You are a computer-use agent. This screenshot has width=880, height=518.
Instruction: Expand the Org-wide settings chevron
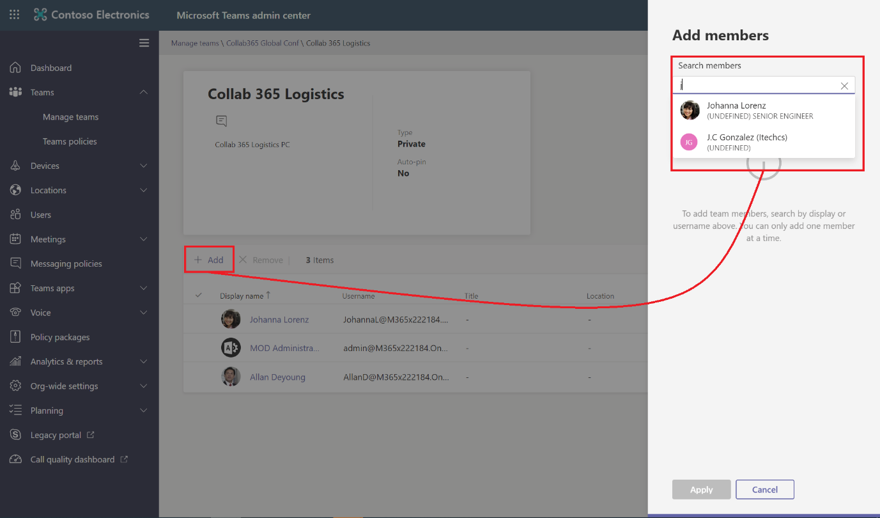(144, 386)
